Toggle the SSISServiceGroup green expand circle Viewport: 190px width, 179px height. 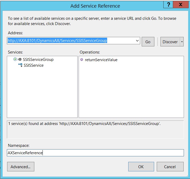point(15,60)
